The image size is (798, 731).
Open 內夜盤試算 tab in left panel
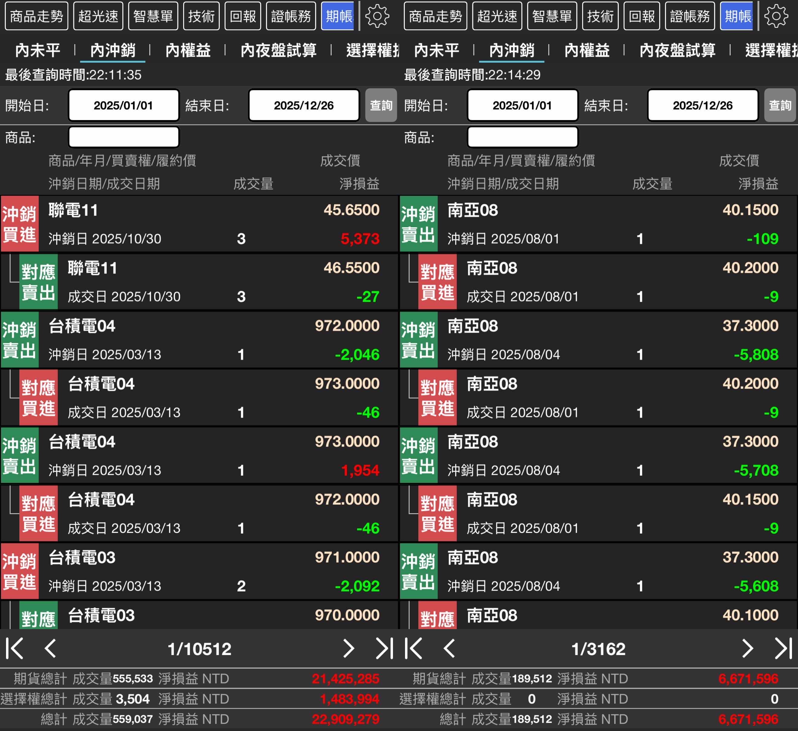pos(278,50)
